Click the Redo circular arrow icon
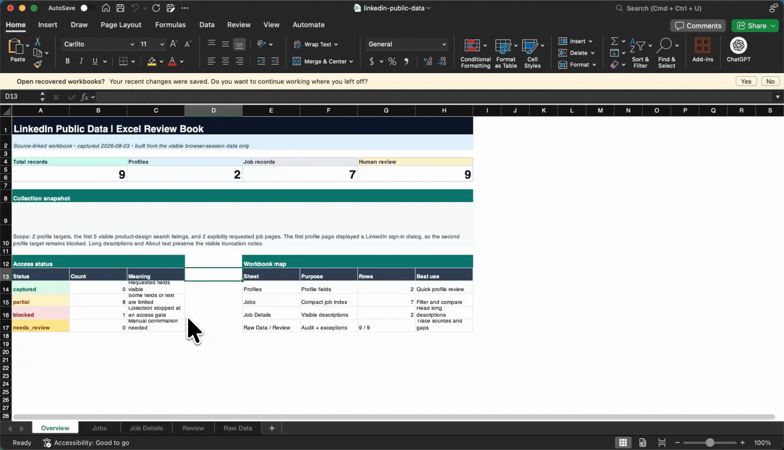The image size is (784, 450). [x=156, y=8]
